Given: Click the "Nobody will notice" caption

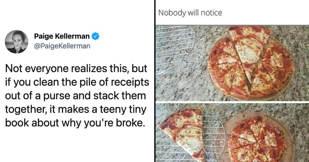Looking at the screenshot, I should [190, 13].
